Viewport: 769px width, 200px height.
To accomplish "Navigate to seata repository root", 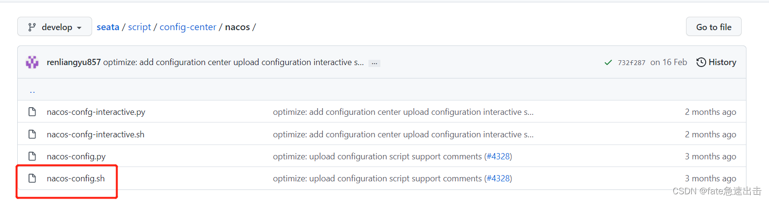I will [x=108, y=27].
